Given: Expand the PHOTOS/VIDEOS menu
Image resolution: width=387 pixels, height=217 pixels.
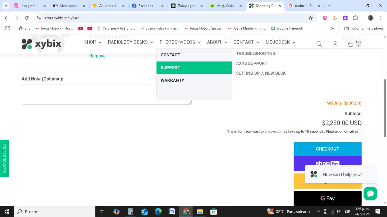Looking at the screenshot, I should [180, 42].
